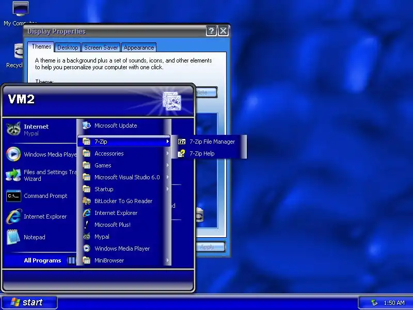This screenshot has width=413, height=310.
Task: Switch to the Themes tab
Action: tap(41, 47)
